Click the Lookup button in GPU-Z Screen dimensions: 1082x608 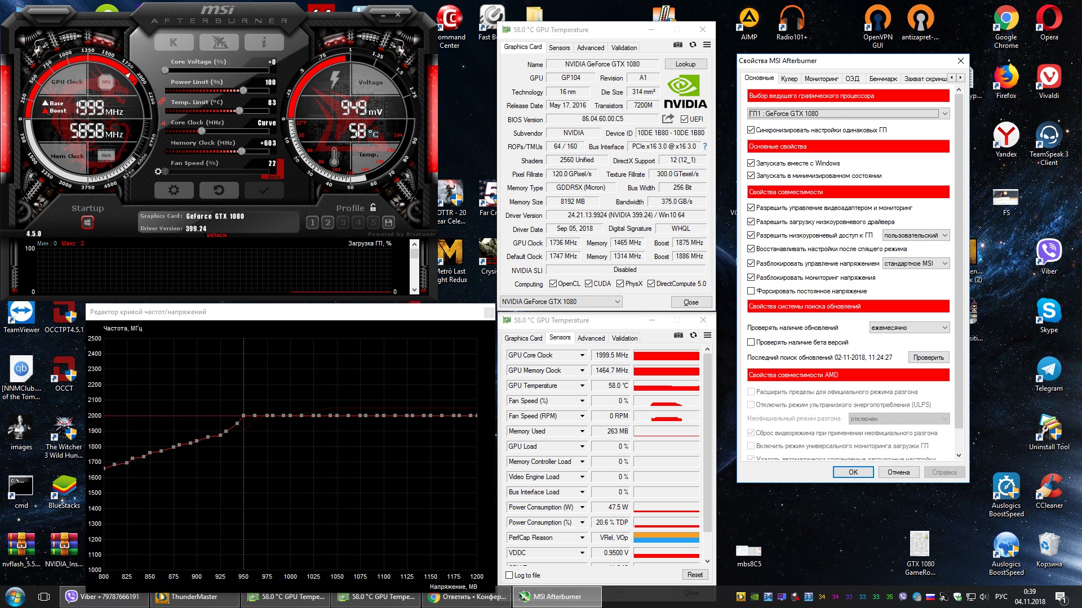click(685, 64)
